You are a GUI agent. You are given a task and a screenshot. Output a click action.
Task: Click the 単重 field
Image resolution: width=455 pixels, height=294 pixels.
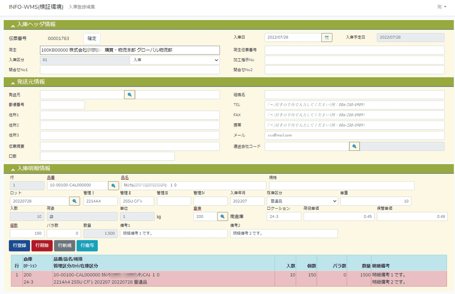click(x=376, y=201)
